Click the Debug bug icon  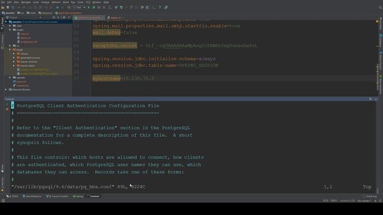point(94,8)
